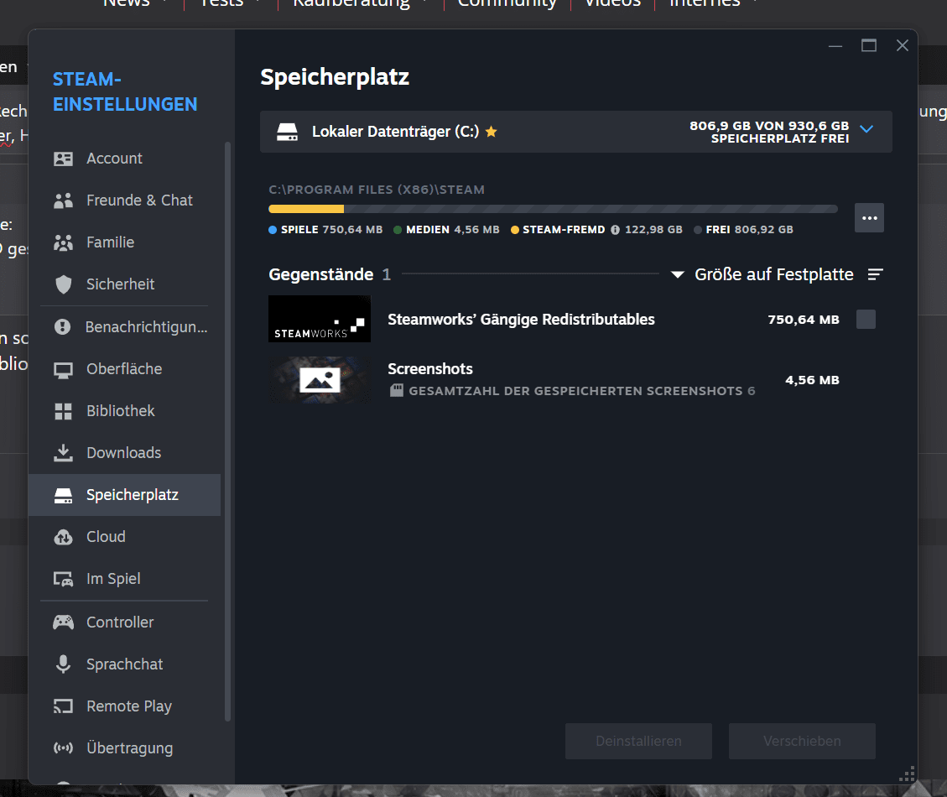This screenshot has width=947, height=797.
Task: Click the storage usage progress bar
Action: click(x=554, y=209)
